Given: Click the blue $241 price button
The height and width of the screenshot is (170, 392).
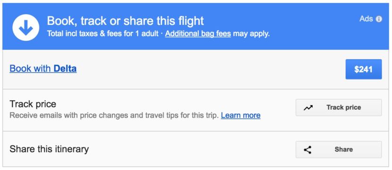Looking at the screenshot, I should point(364,69).
